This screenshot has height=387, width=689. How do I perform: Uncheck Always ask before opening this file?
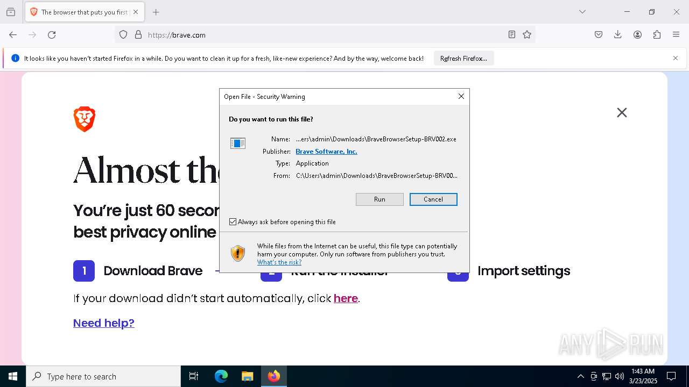pos(233,221)
